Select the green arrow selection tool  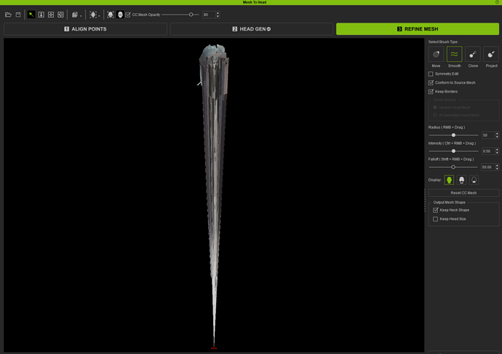pyautogui.click(x=31, y=15)
